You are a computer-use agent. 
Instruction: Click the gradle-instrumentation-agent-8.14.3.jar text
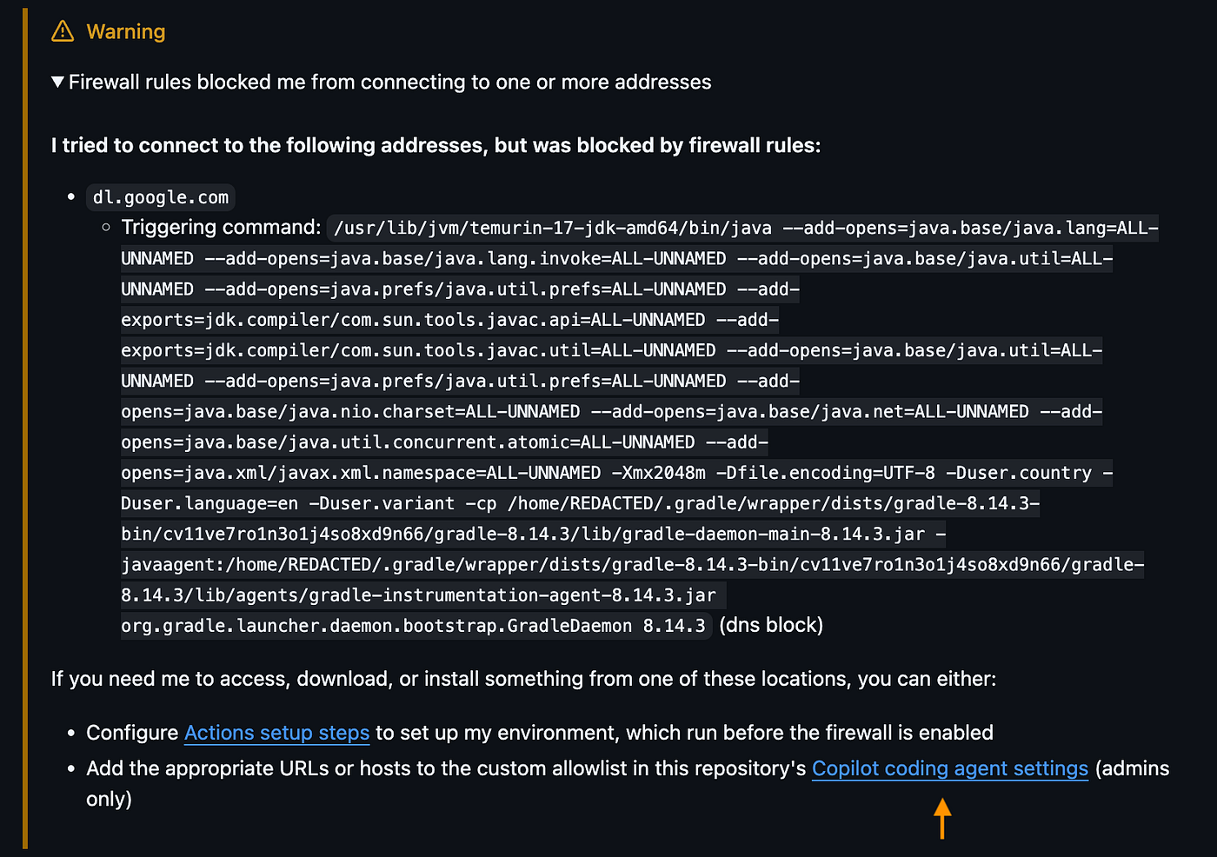point(456,595)
